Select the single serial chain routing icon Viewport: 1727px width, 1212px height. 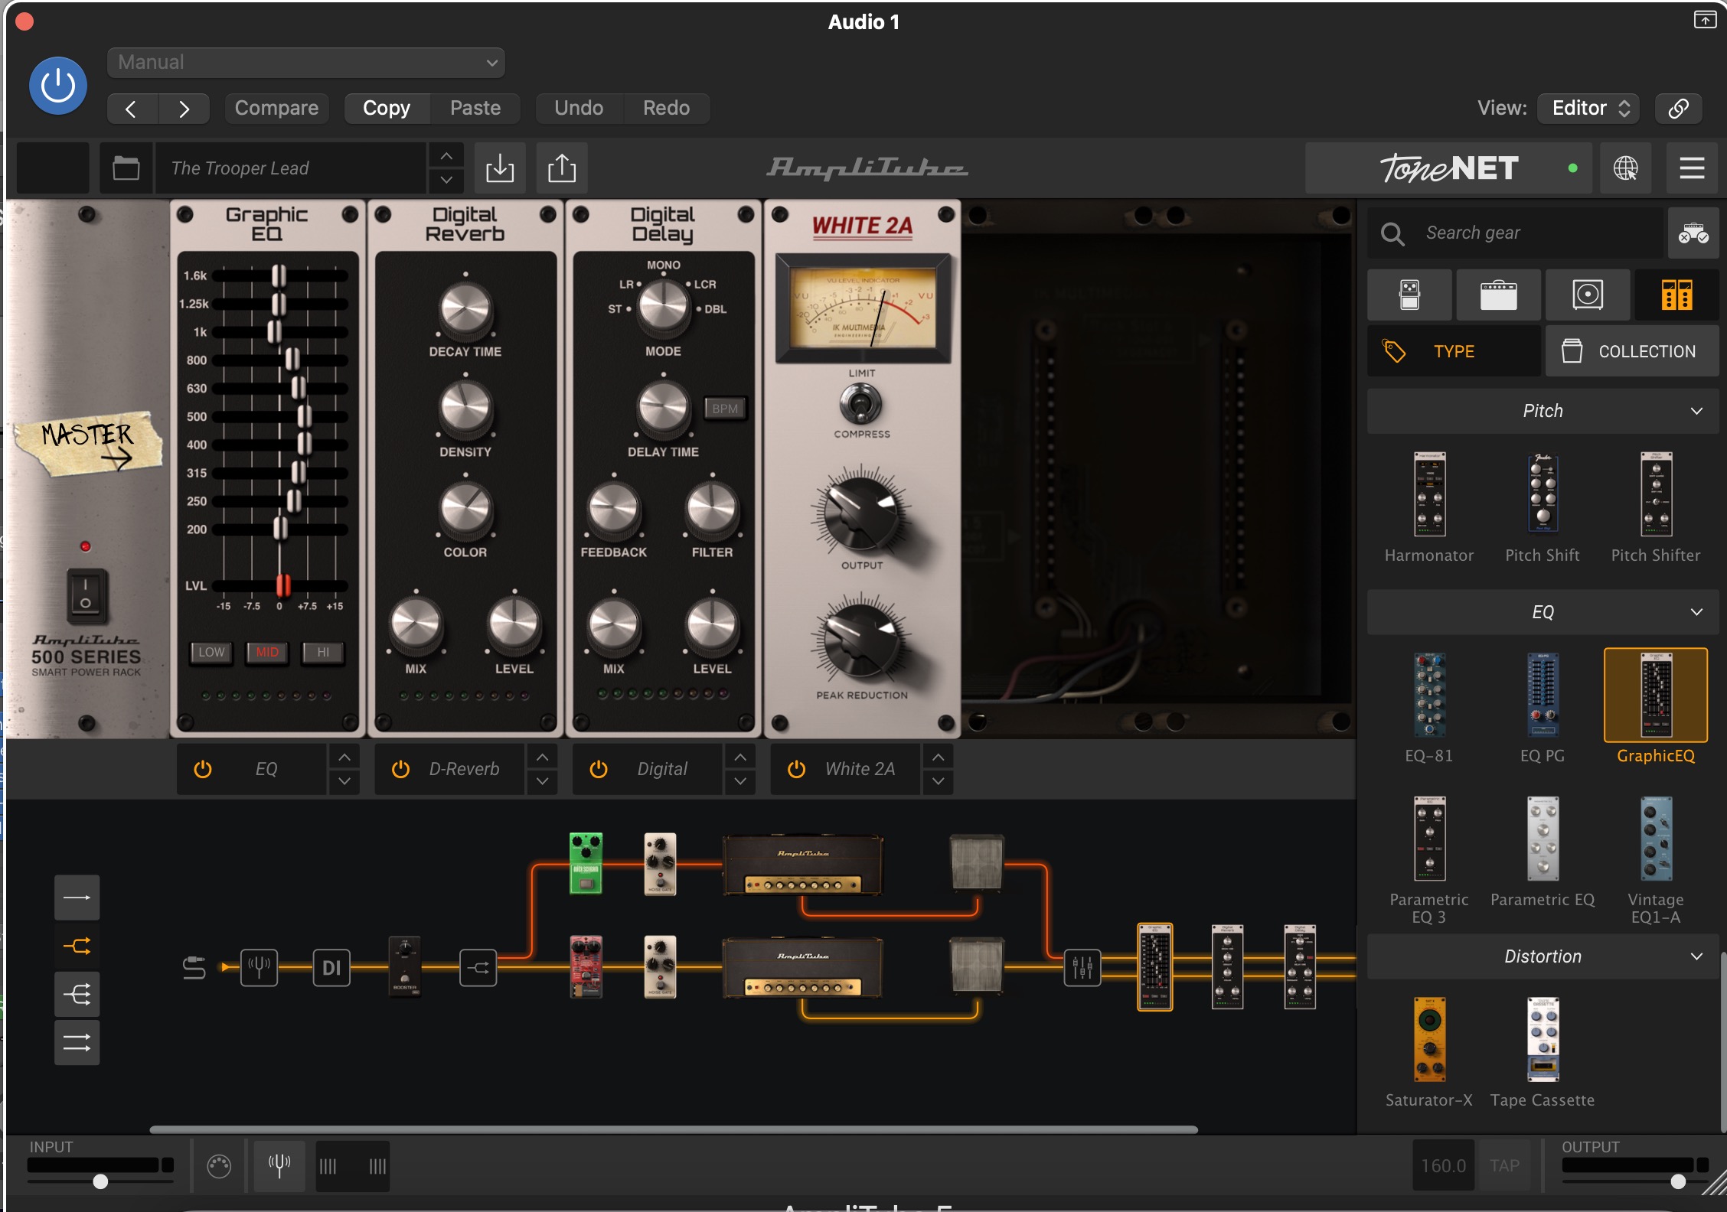pos(77,898)
